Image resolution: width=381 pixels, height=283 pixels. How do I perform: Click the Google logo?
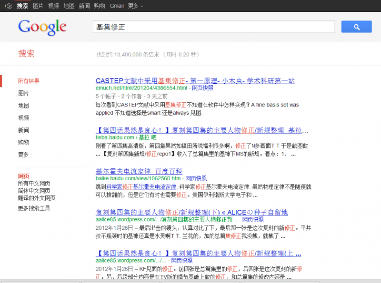[x=42, y=27]
